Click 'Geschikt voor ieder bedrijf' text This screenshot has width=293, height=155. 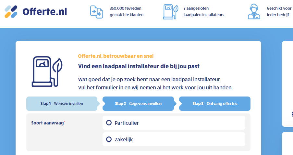tap(279, 12)
